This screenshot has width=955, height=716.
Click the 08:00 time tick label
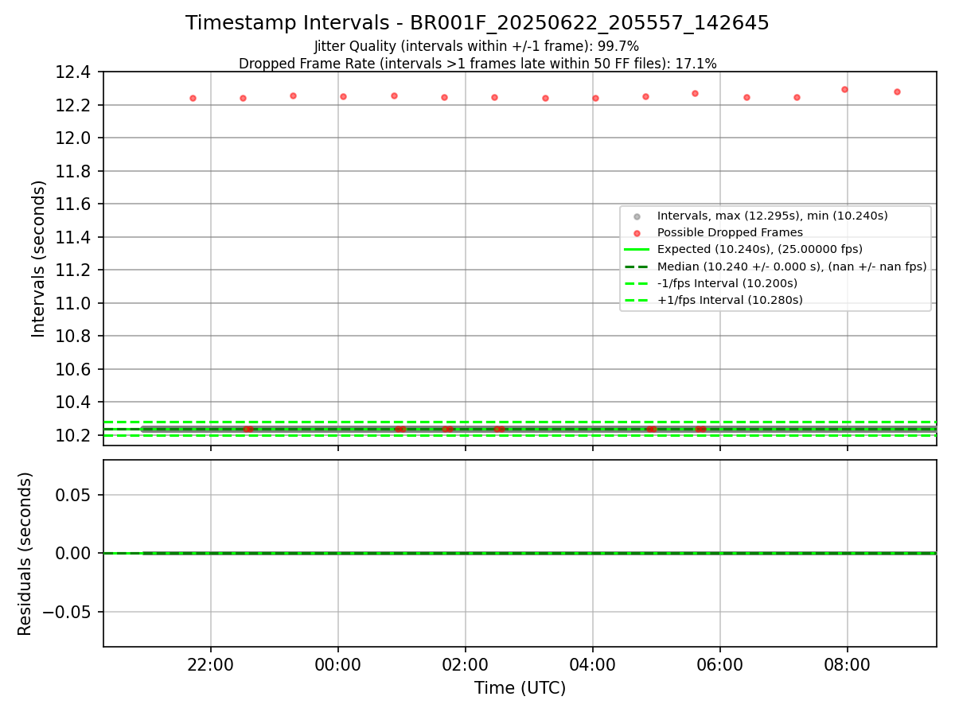coord(848,663)
